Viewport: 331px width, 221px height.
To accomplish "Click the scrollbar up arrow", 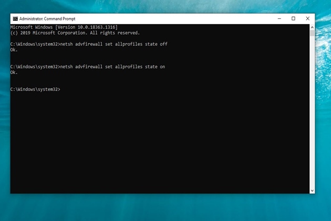I will point(312,27).
